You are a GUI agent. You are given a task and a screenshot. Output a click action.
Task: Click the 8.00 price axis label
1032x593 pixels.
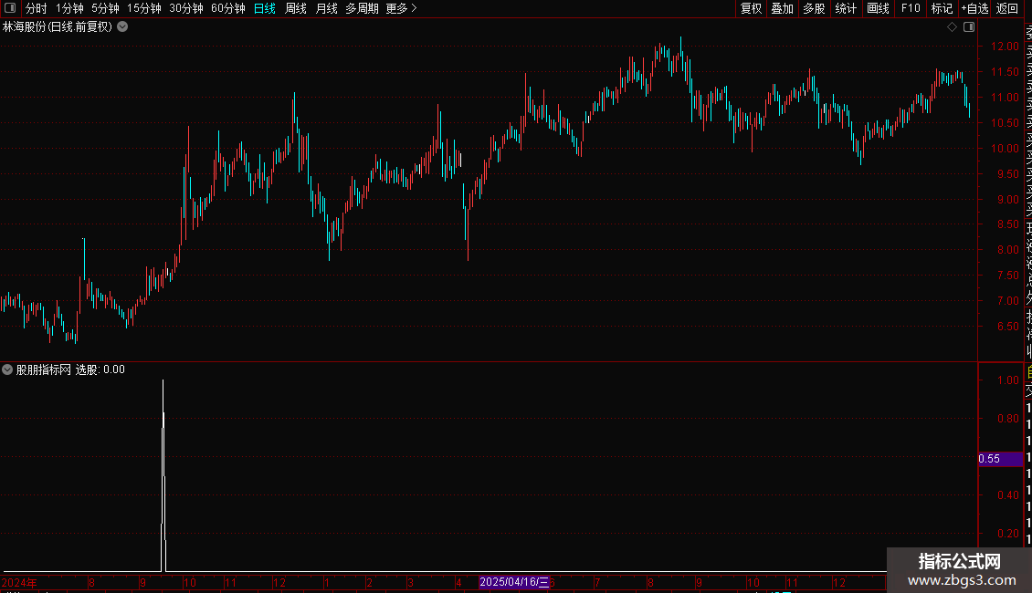coord(1007,249)
